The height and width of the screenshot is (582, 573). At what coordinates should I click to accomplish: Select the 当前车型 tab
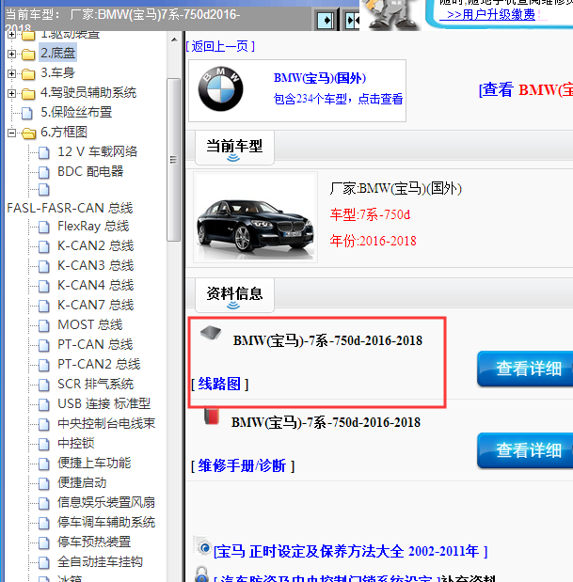point(234,147)
